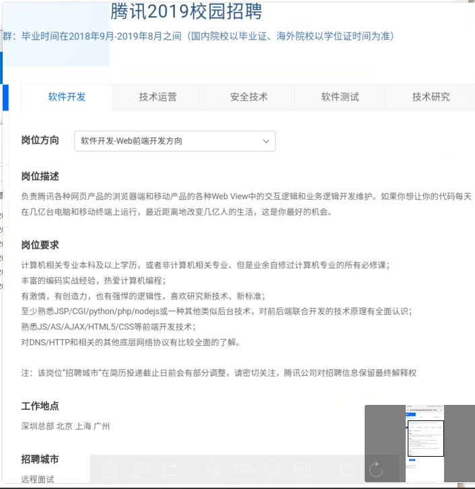Click the 工作地点 heading
This screenshot has height=489, width=475.
(x=40, y=406)
